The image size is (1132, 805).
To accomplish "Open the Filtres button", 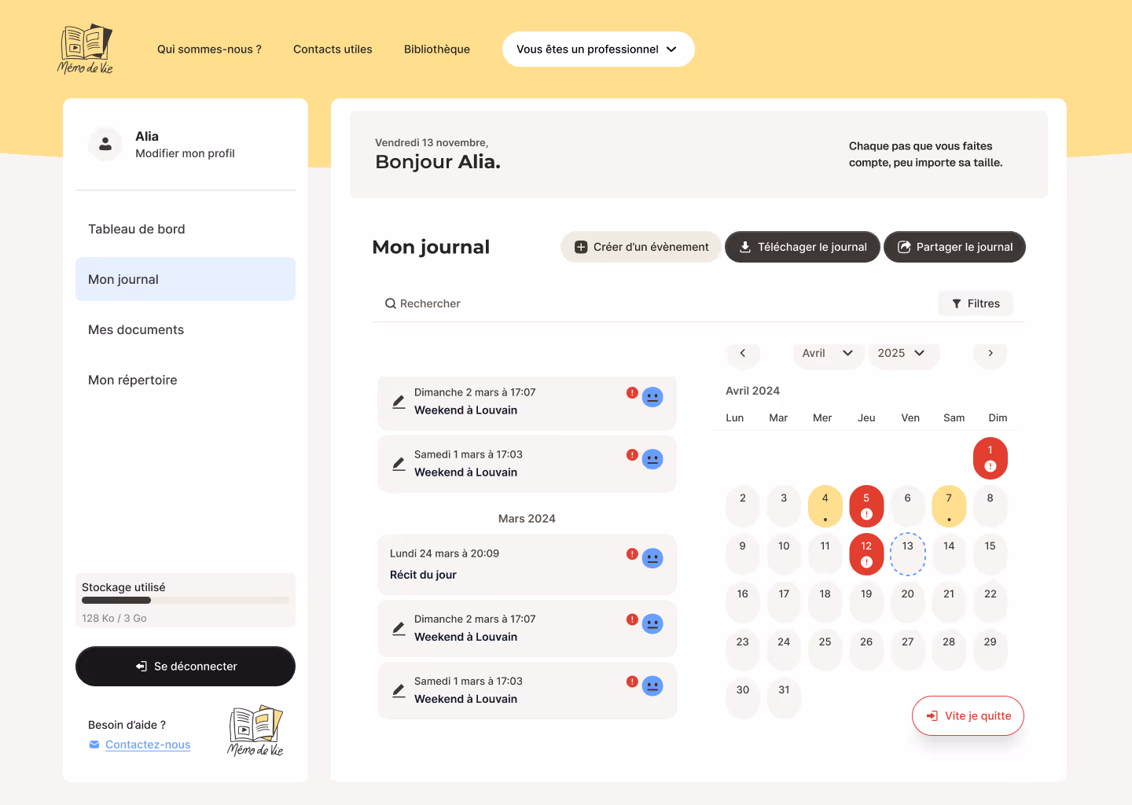I will [x=976, y=303].
